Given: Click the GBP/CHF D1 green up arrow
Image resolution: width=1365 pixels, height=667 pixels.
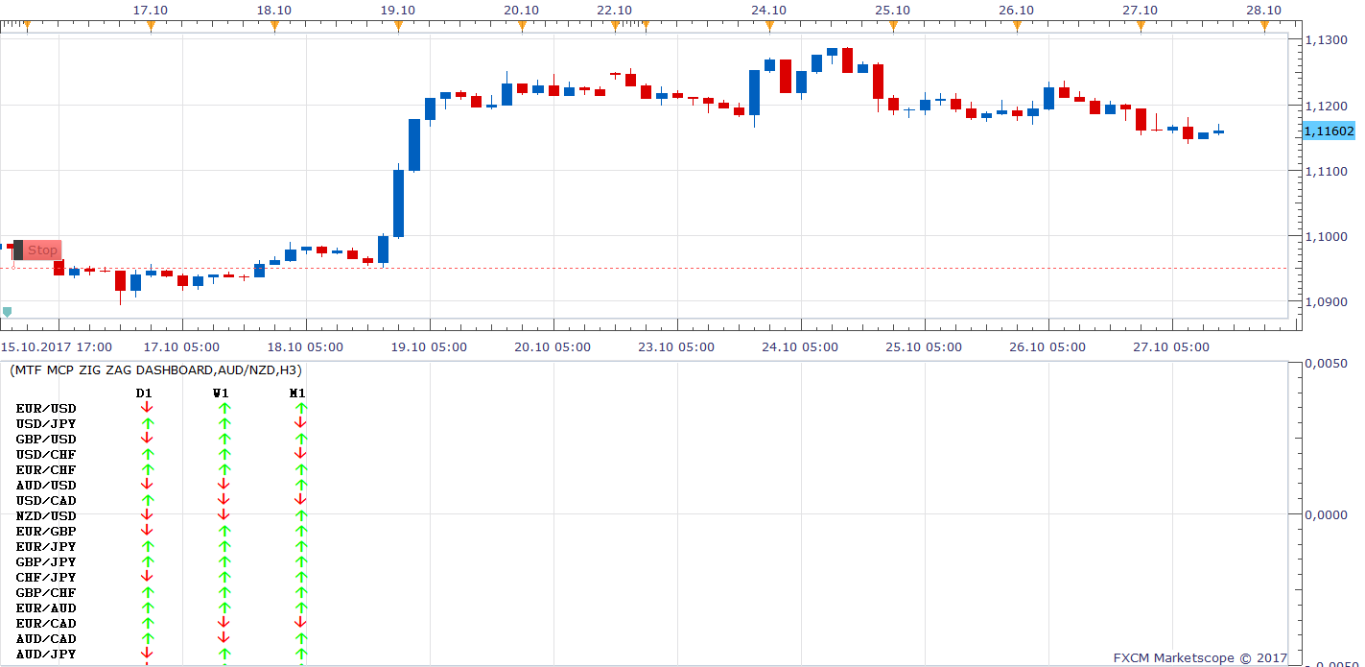Looking at the screenshot, I should click(147, 592).
